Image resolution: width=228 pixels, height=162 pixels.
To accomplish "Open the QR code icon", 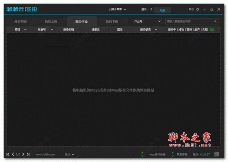I will (x=217, y=154).
